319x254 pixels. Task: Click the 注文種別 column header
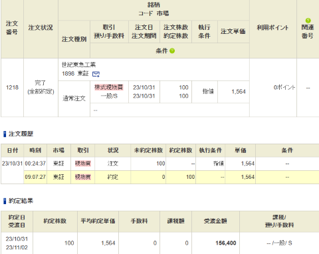74,39
